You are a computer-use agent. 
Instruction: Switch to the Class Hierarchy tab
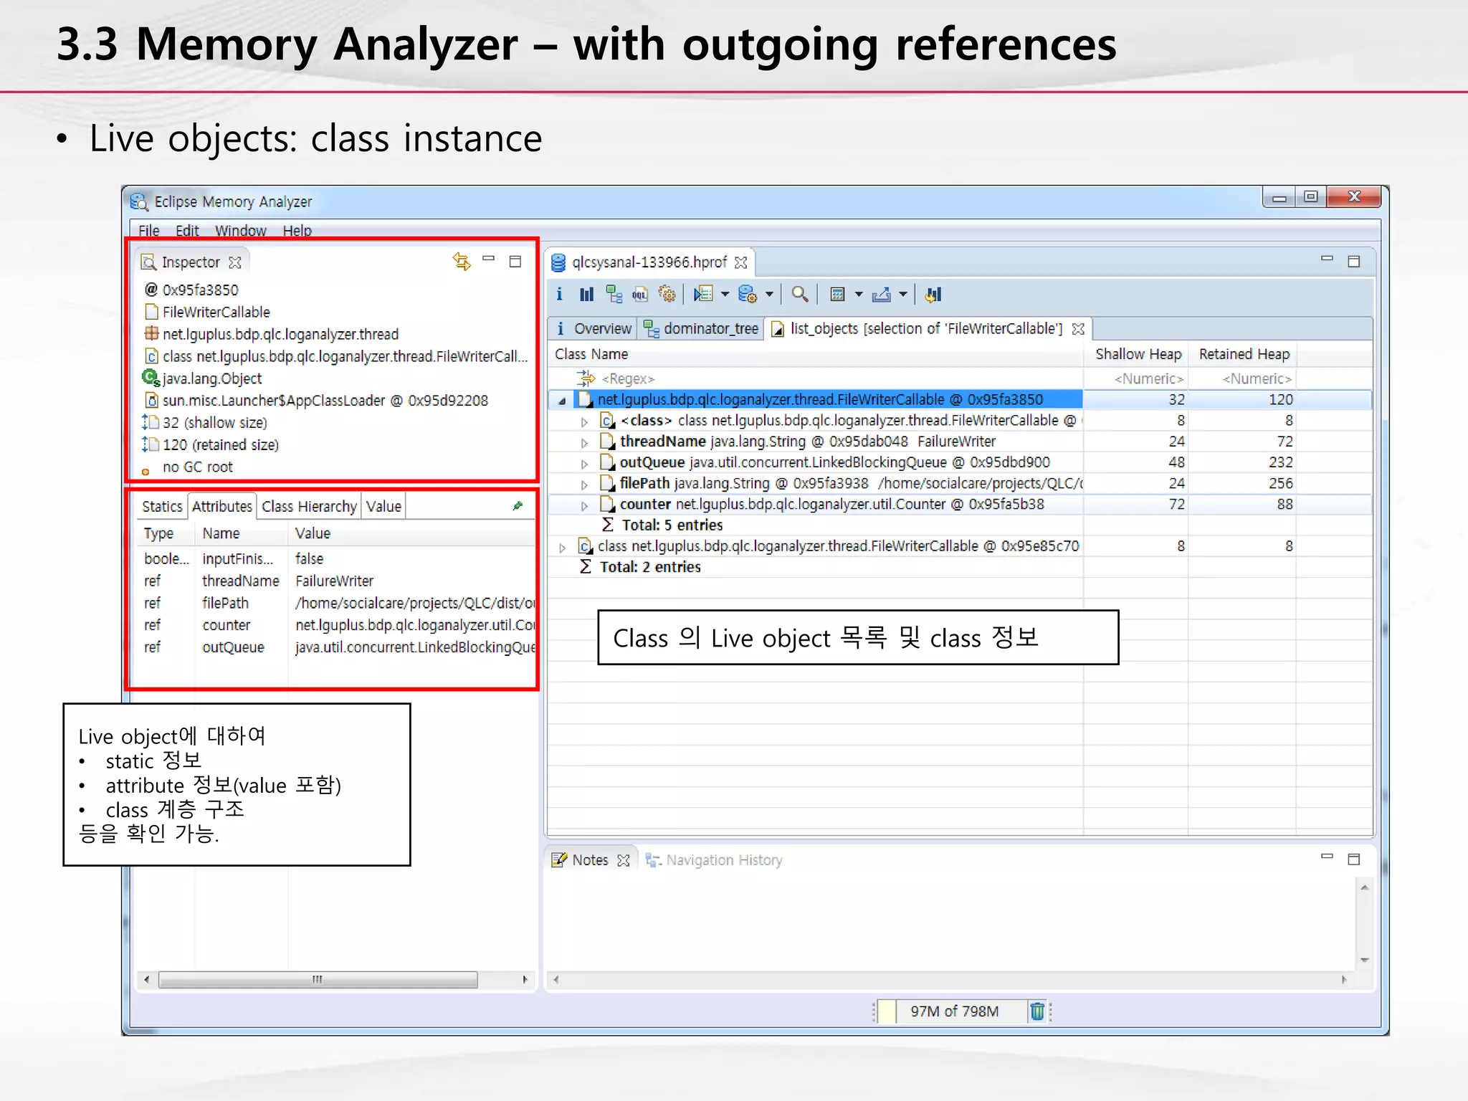309,506
